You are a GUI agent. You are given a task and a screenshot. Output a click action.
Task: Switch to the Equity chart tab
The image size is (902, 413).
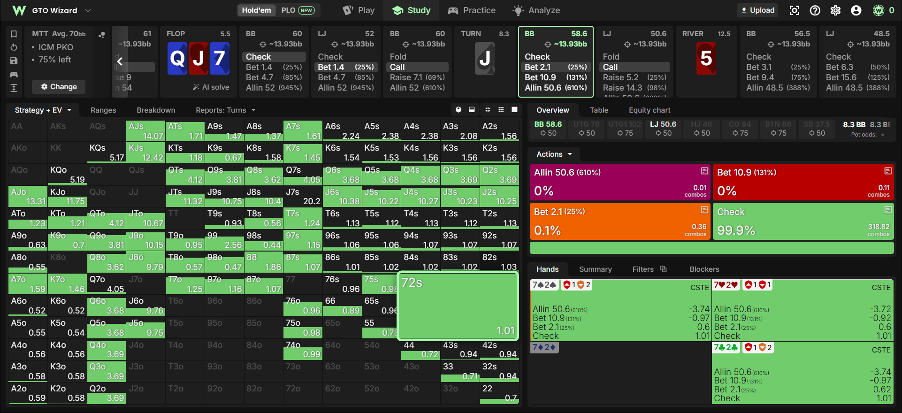click(x=650, y=110)
